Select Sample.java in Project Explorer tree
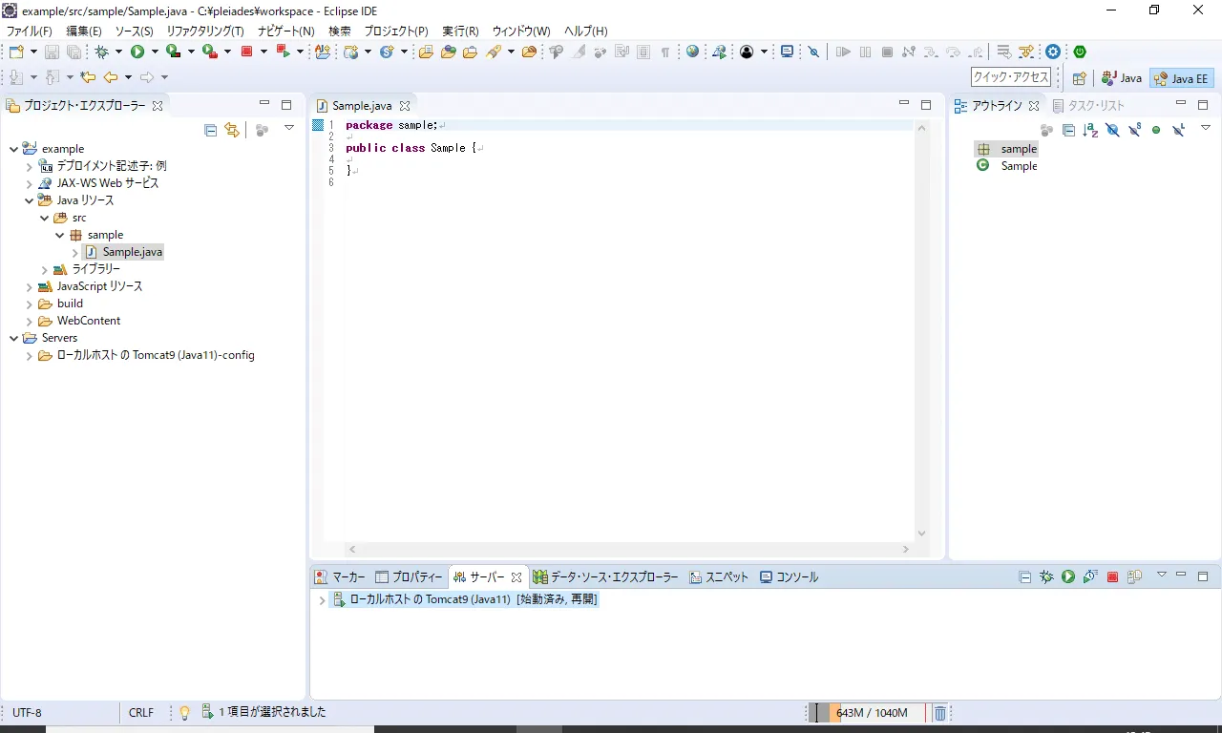The height and width of the screenshot is (733, 1222). click(x=124, y=252)
